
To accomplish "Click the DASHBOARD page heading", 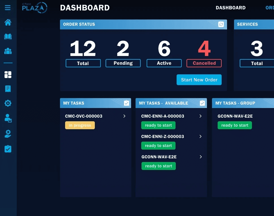I will pos(85,8).
